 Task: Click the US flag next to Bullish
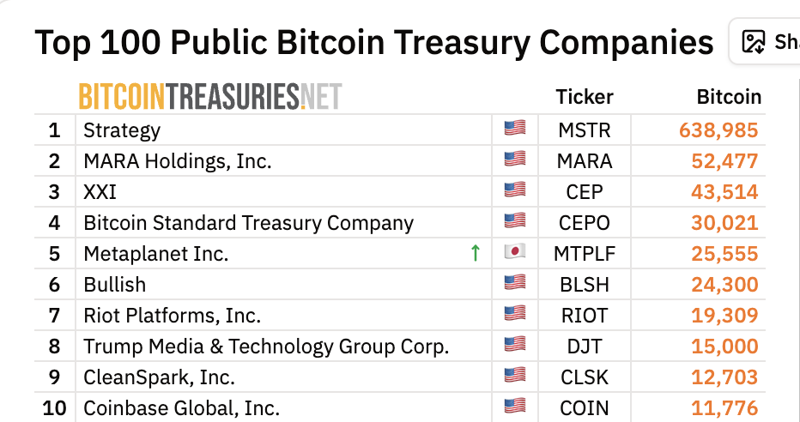click(514, 283)
